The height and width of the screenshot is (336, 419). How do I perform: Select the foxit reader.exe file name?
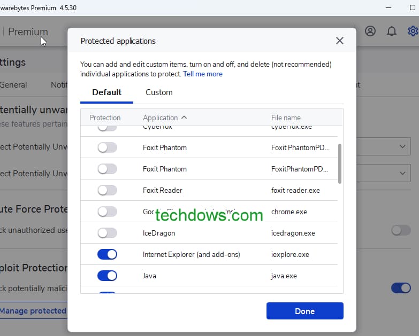coord(295,190)
